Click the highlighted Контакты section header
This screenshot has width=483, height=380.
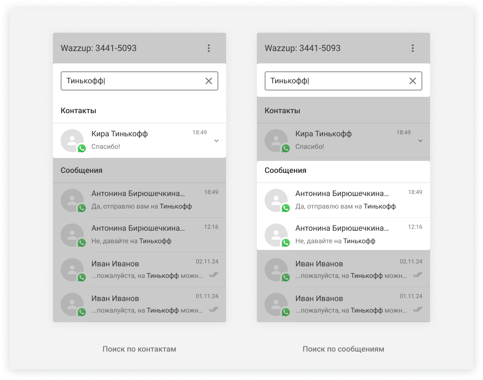(78, 111)
